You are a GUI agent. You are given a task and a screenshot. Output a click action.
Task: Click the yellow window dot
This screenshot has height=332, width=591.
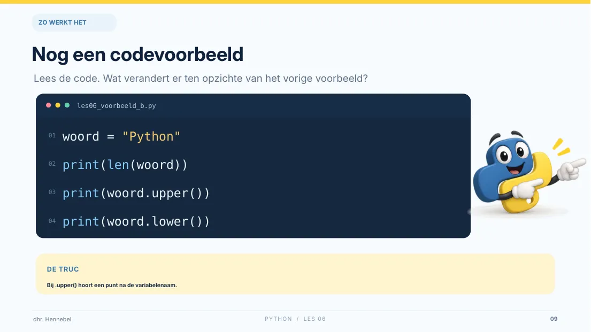(x=58, y=105)
